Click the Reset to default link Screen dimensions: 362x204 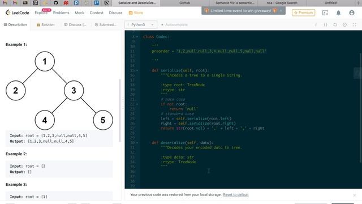[x=236, y=195]
